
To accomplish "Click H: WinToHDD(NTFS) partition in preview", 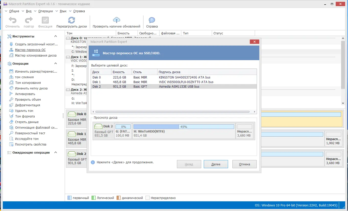I will [184, 131].
